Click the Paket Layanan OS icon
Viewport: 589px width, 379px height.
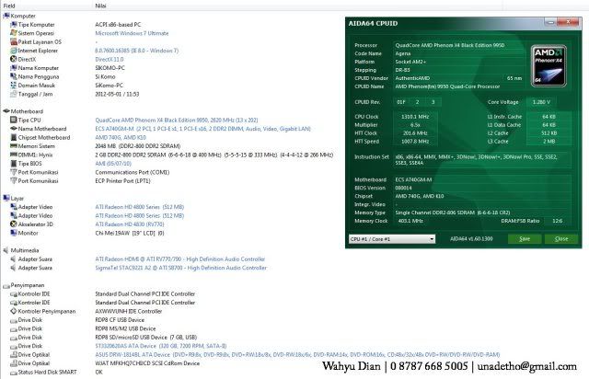point(14,41)
